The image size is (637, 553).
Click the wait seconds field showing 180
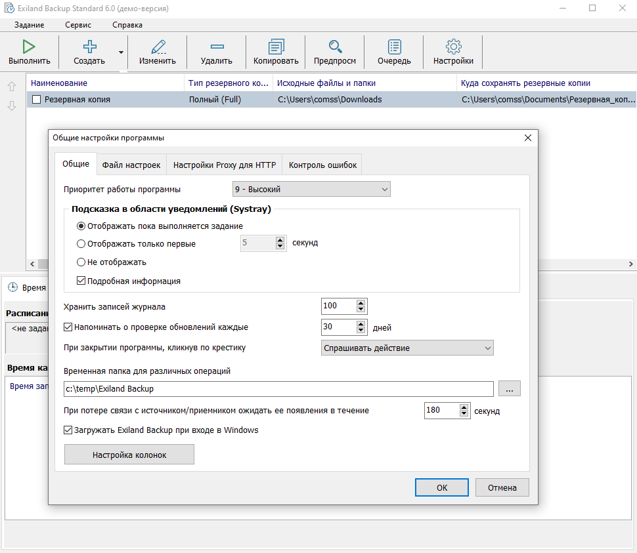442,411
